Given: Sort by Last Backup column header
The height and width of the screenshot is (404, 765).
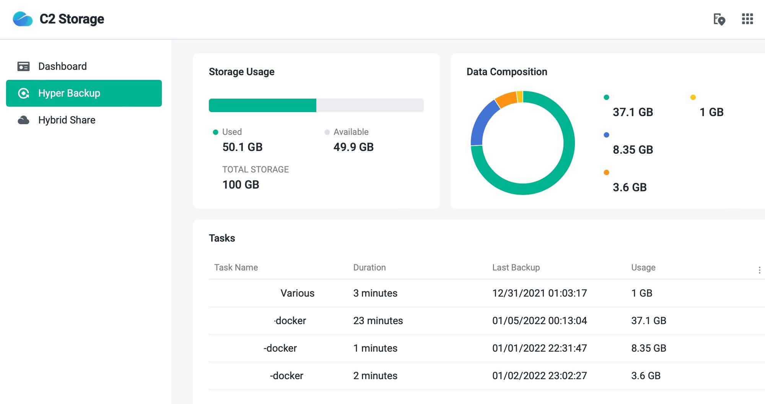Looking at the screenshot, I should [516, 268].
